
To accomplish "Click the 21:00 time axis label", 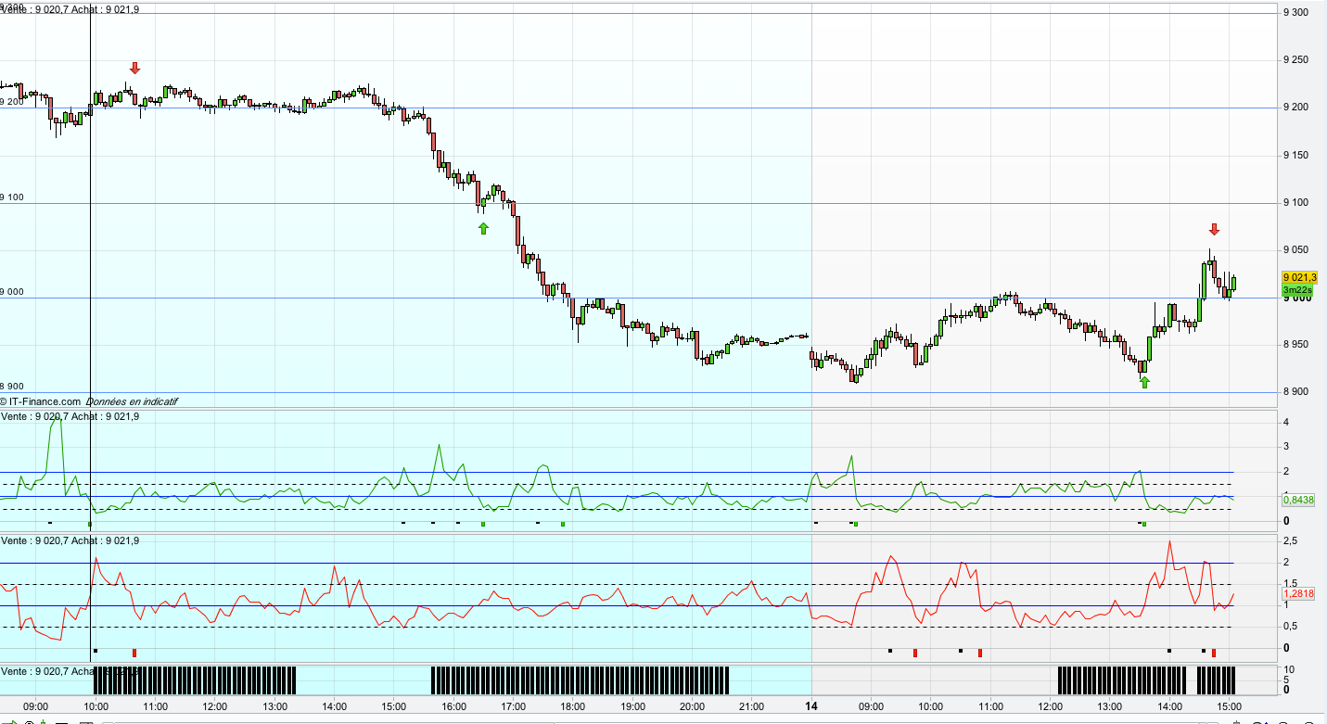I will pos(752,706).
